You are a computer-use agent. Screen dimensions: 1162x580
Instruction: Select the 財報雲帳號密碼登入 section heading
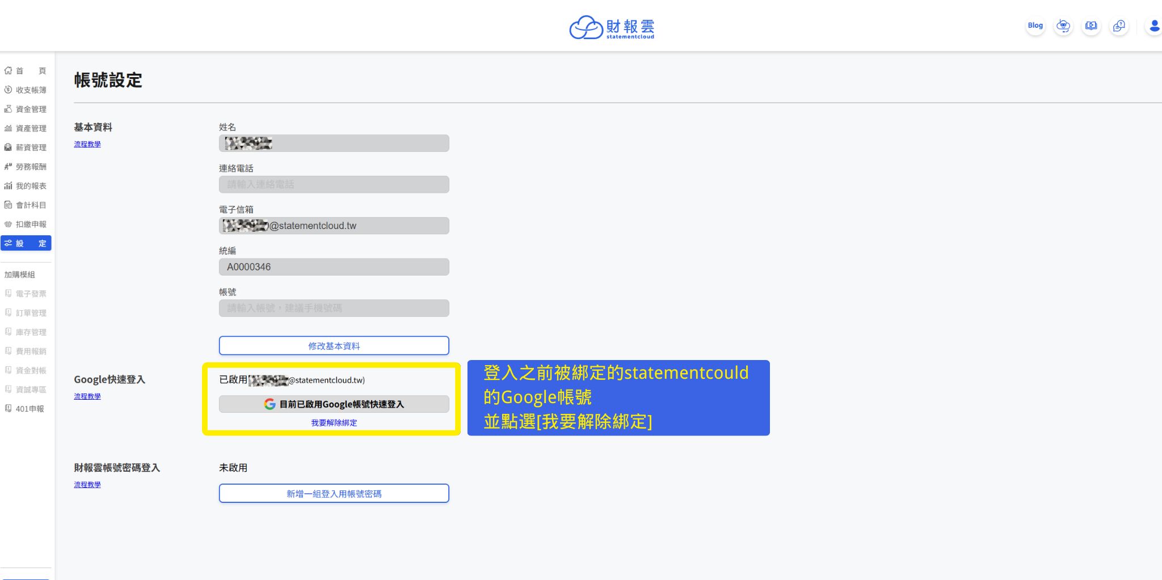pos(117,468)
